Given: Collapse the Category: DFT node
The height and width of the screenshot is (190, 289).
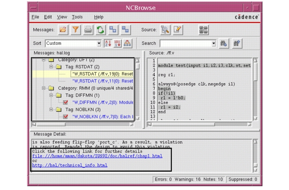Looking at the screenshot, I should (44, 60).
